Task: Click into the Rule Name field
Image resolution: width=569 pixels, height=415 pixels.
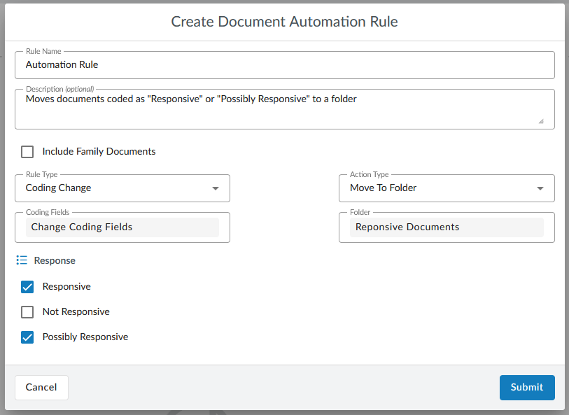Action: click(284, 65)
